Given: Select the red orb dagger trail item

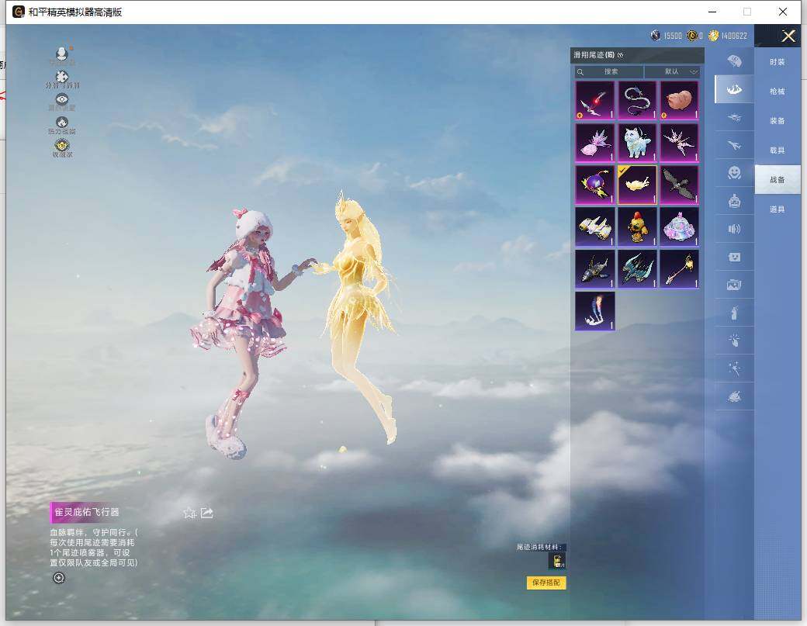Looking at the screenshot, I should pos(594,100).
